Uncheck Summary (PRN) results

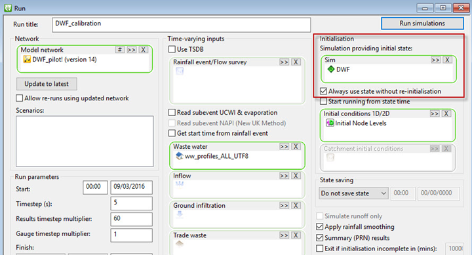pyautogui.click(x=320, y=238)
